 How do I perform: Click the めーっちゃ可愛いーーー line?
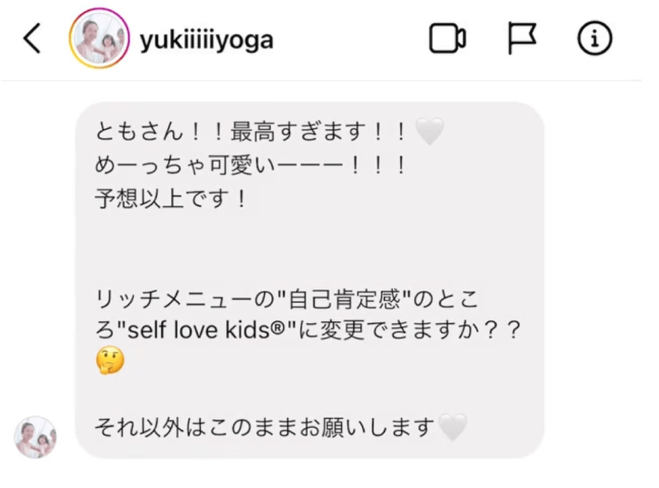click(x=251, y=165)
